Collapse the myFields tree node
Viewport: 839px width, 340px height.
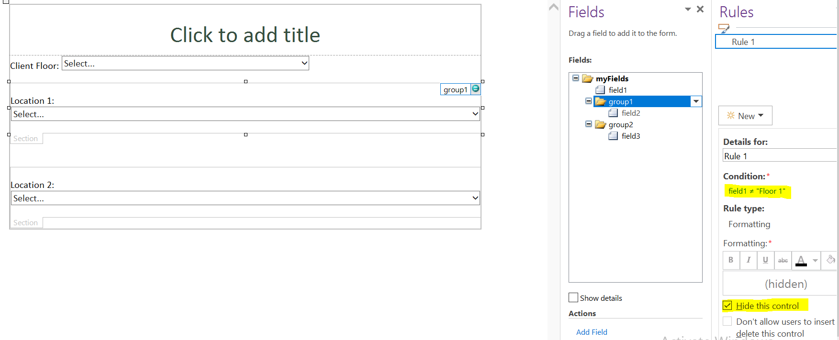(x=575, y=78)
